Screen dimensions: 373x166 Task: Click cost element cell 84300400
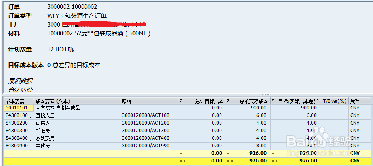[18, 138]
